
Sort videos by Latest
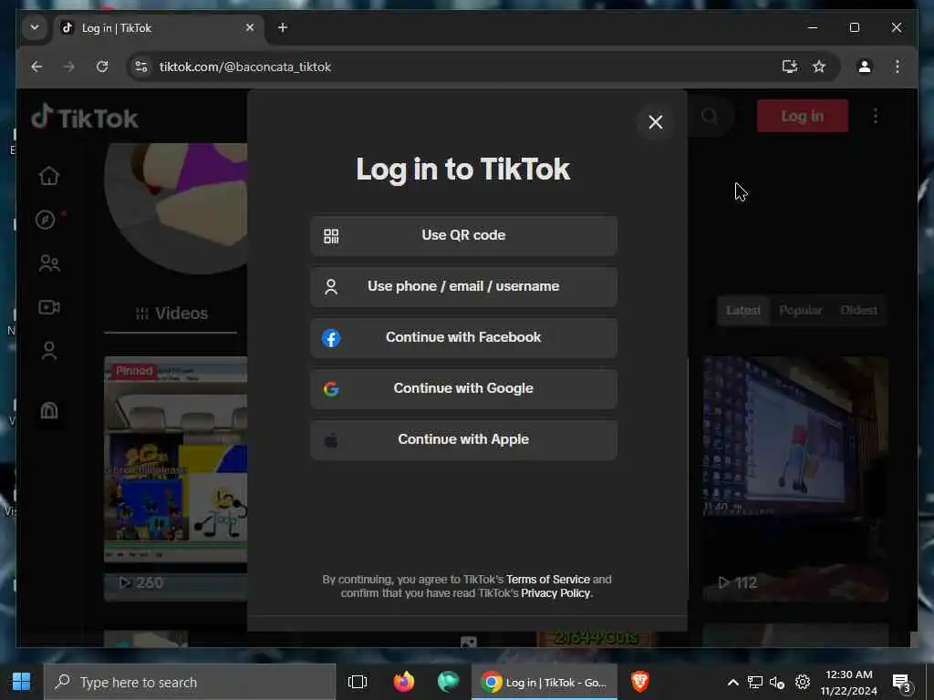click(x=742, y=310)
